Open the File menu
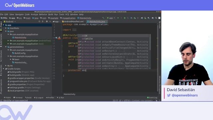 (x=2, y=14)
